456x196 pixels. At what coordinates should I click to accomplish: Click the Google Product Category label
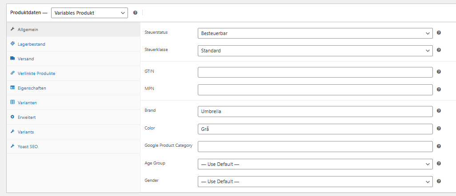pos(168,145)
